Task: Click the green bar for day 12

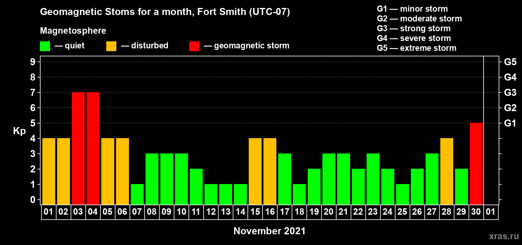Action: tap(211, 194)
